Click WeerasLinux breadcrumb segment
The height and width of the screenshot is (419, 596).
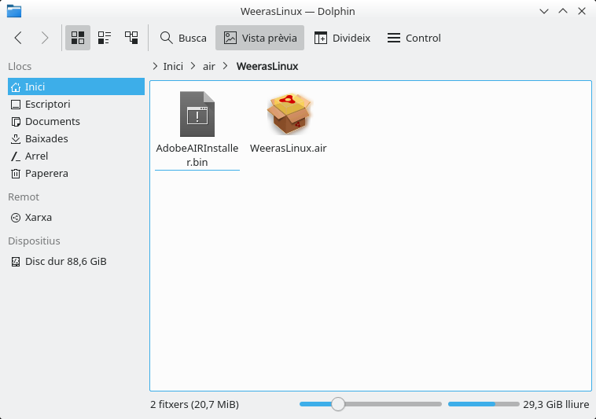click(267, 67)
